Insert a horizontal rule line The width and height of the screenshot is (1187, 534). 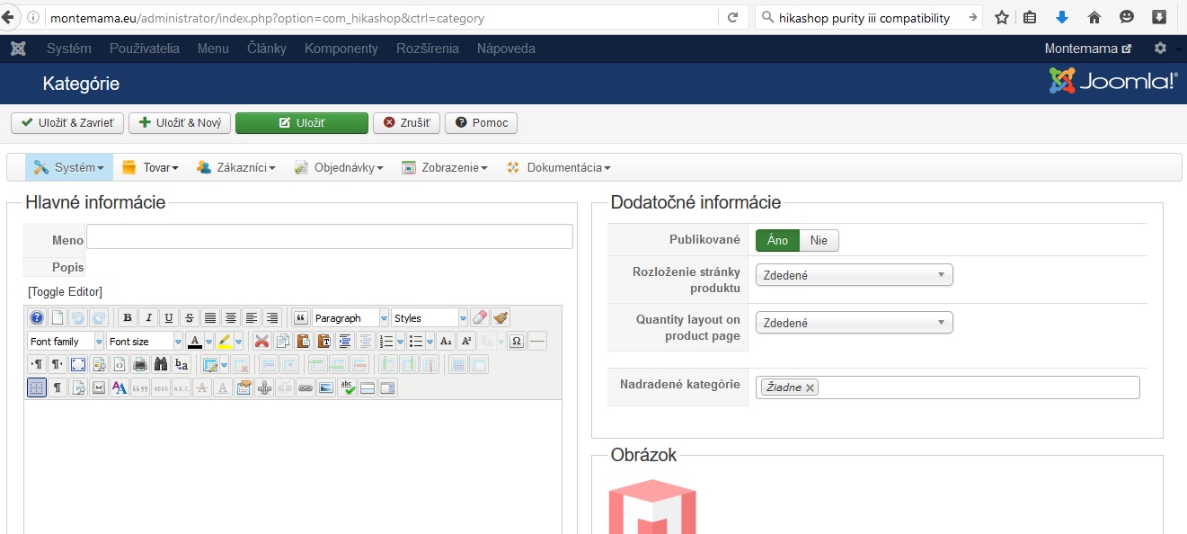(537, 342)
